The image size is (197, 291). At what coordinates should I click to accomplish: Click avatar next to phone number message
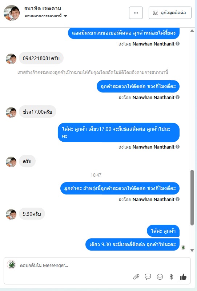(11, 59)
